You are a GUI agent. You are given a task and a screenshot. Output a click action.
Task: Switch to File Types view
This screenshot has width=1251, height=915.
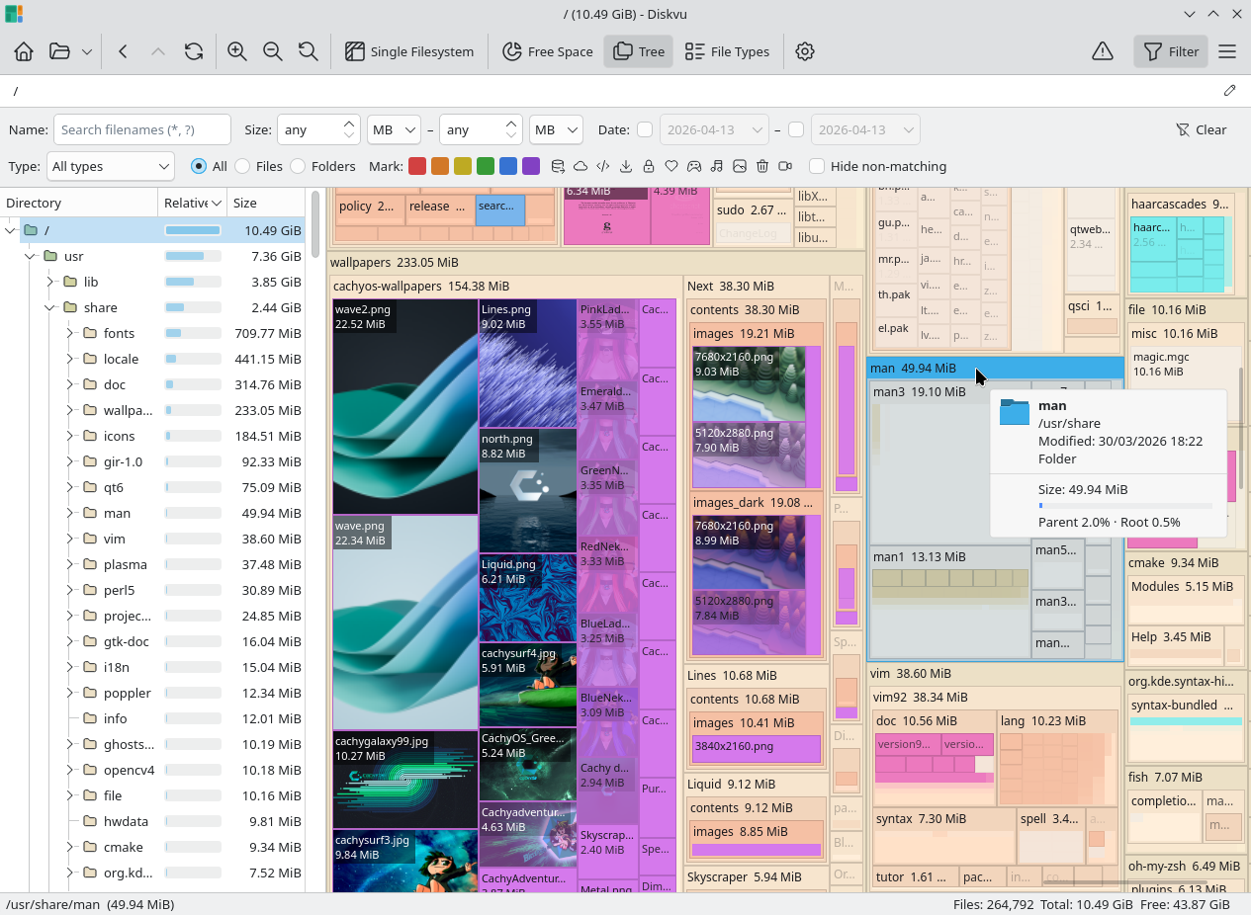(x=727, y=51)
